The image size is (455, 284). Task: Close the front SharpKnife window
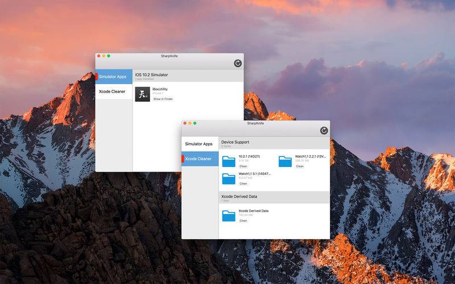185,123
